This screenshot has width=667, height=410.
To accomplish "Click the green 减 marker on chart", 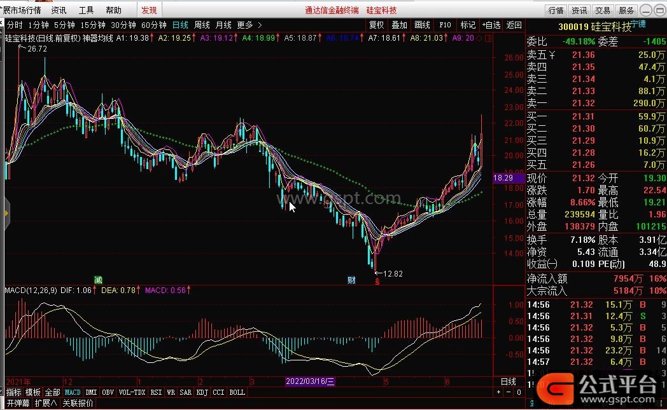I will pos(98,280).
